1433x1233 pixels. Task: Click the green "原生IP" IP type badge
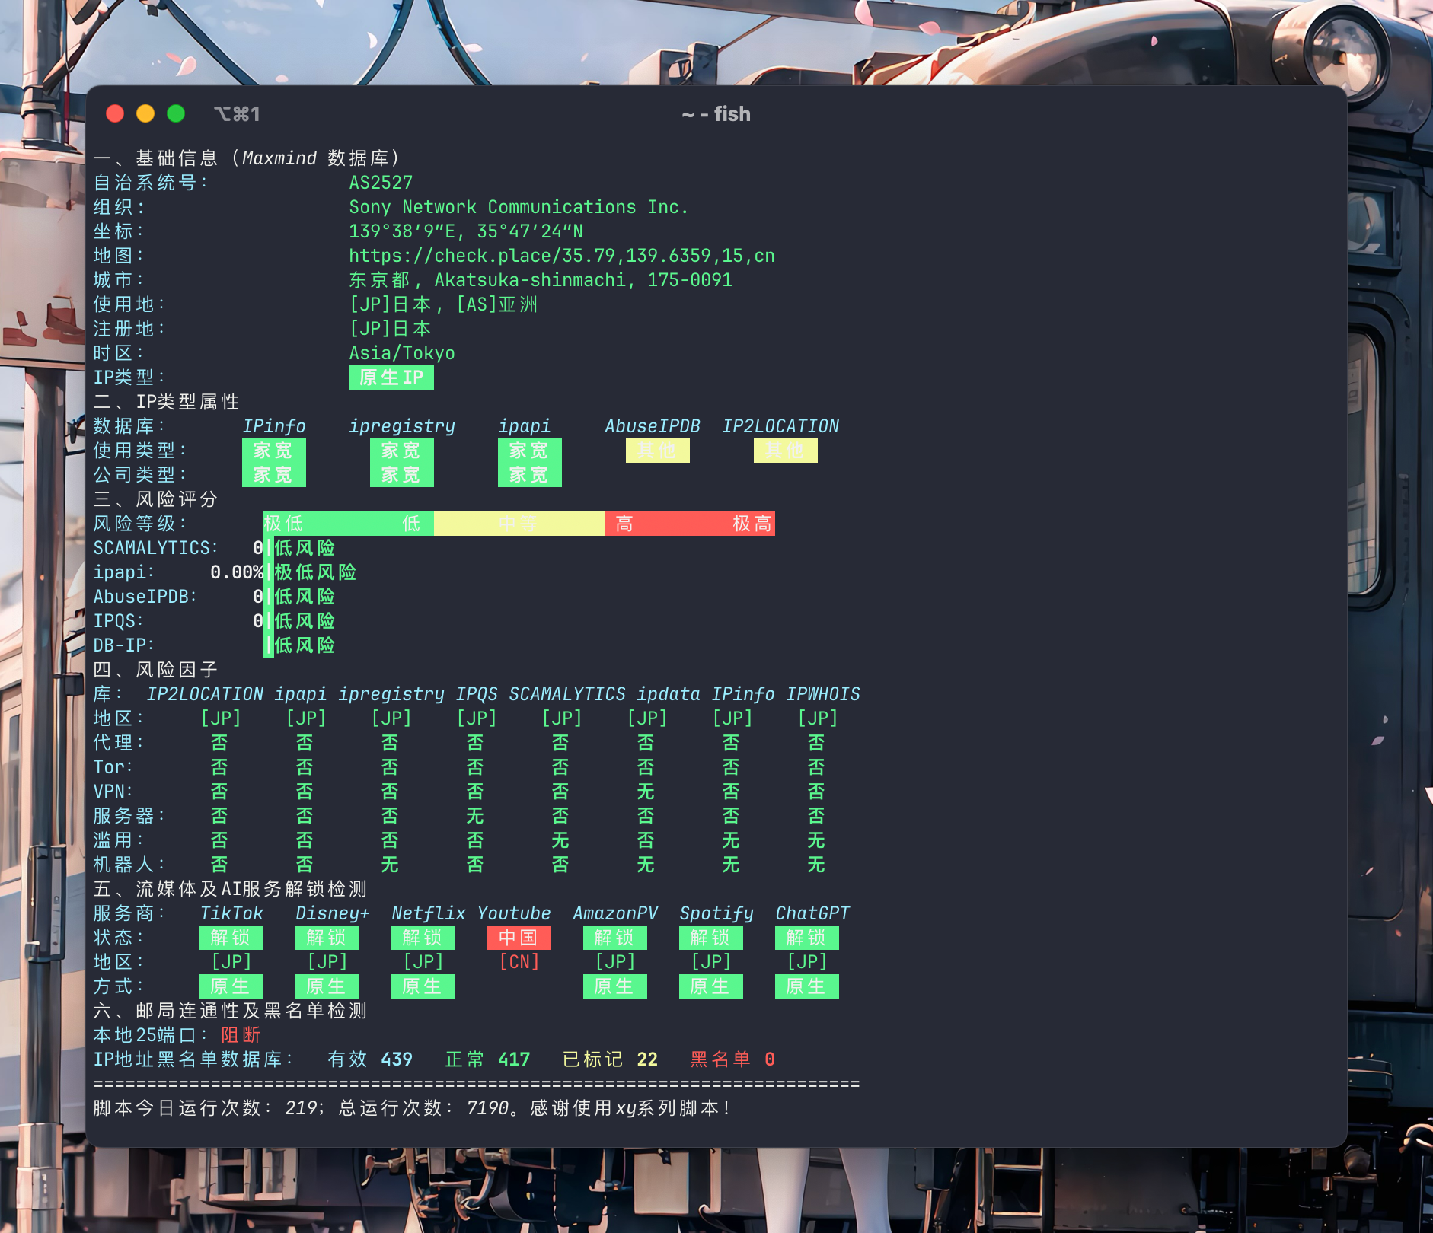point(391,378)
